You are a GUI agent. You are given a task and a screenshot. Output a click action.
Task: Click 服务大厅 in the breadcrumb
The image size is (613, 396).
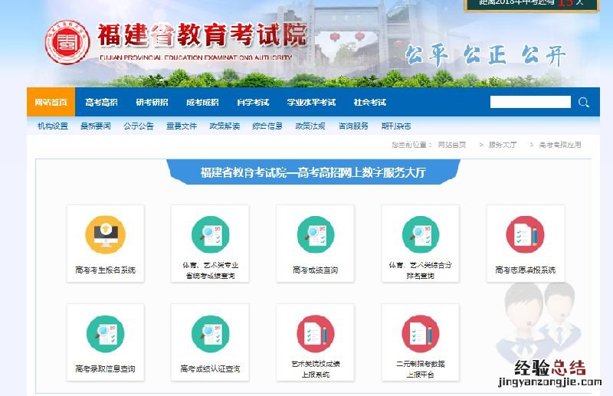click(503, 145)
